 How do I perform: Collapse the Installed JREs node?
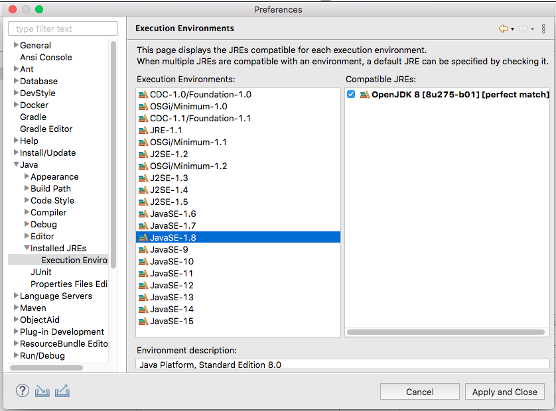(x=27, y=249)
